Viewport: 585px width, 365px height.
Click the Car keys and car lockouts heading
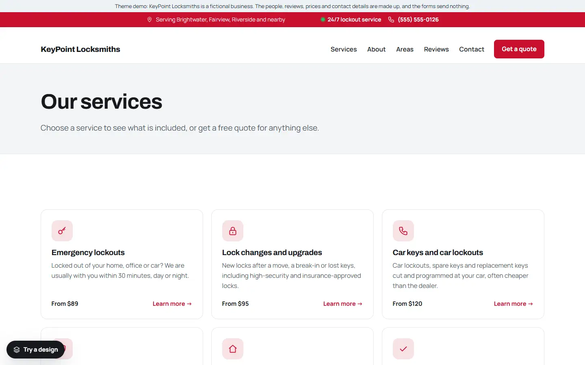[x=438, y=252]
